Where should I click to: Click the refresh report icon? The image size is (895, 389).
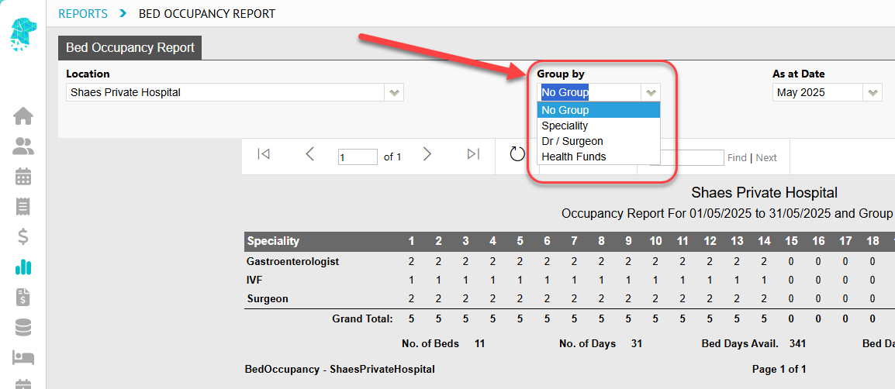pyautogui.click(x=517, y=154)
